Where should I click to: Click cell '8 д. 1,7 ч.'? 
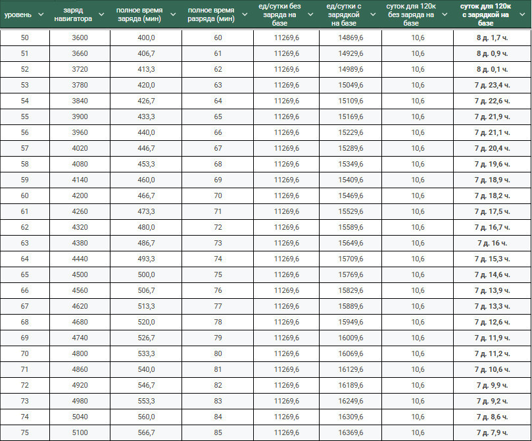[493, 38]
